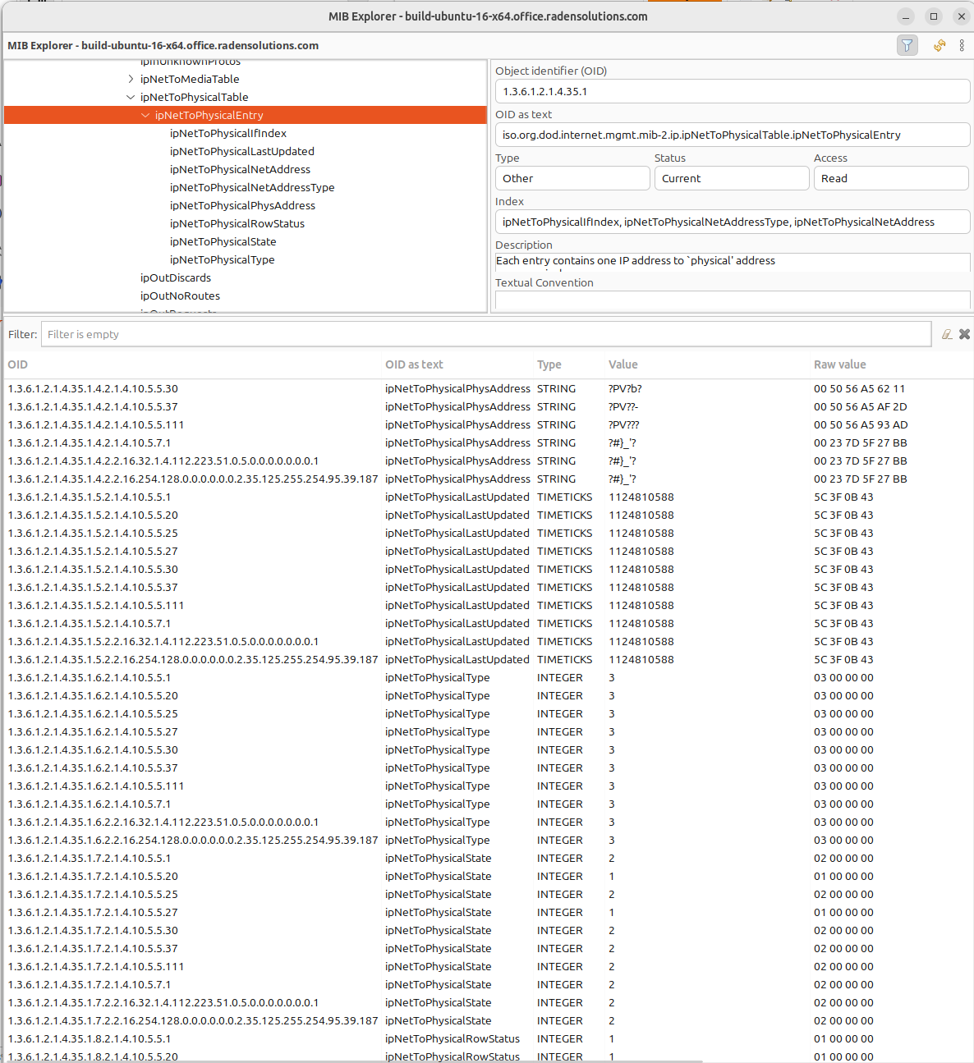
Task: Clear filter text using the eraser icon
Action: point(947,334)
